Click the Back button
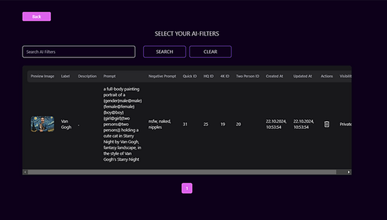The width and height of the screenshot is (387, 220). click(36, 16)
